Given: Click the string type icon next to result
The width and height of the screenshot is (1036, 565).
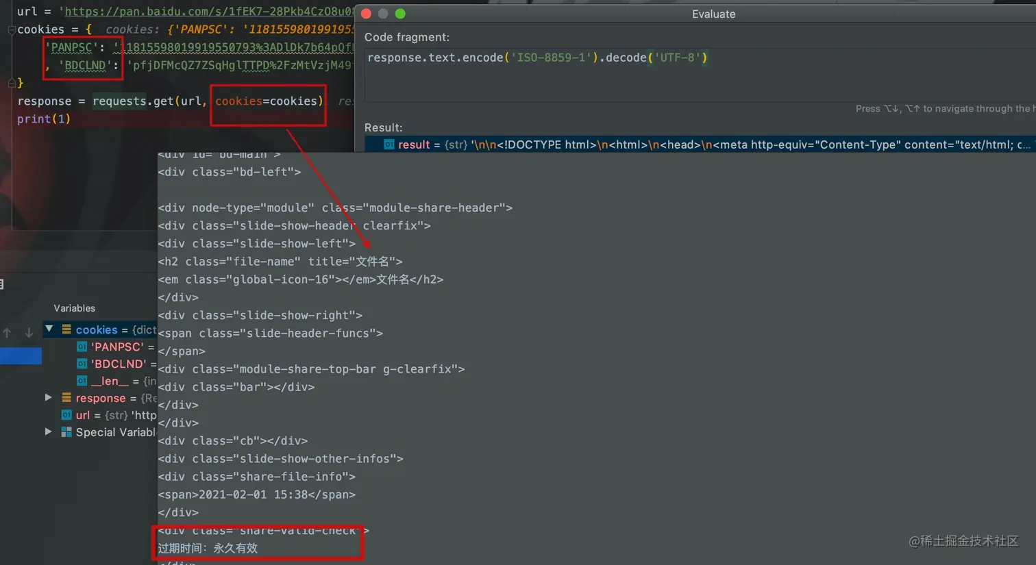Looking at the screenshot, I should pyautogui.click(x=388, y=145).
